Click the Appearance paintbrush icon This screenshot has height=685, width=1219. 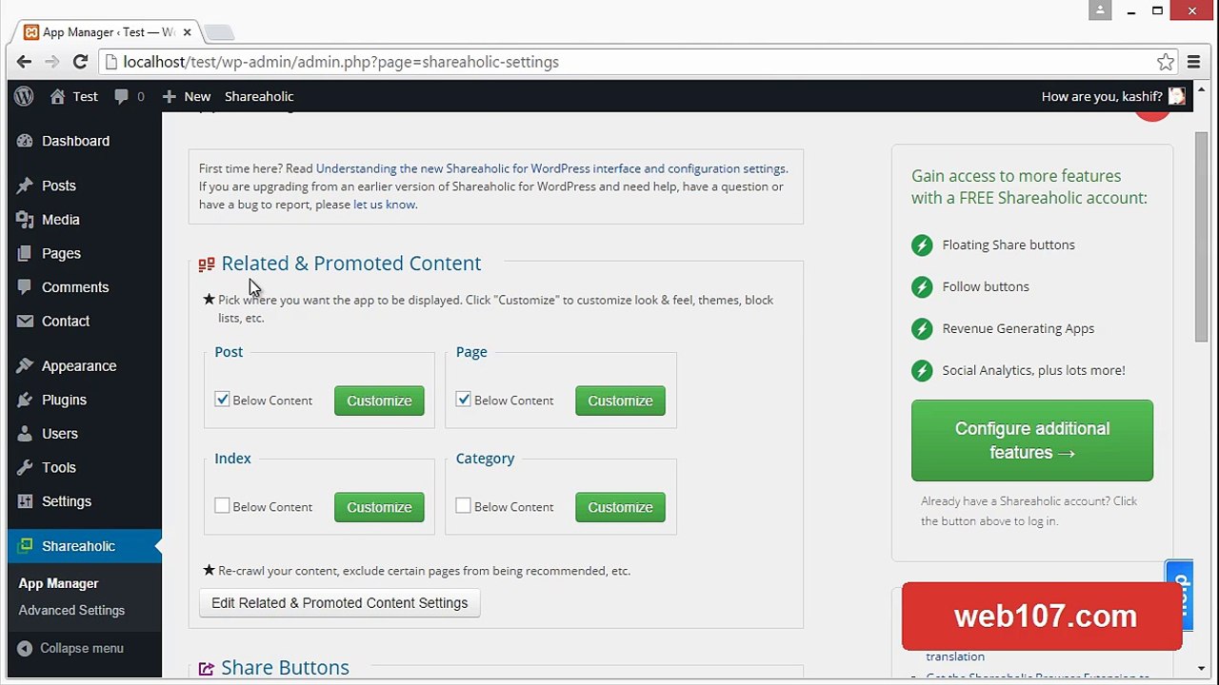[x=25, y=366]
